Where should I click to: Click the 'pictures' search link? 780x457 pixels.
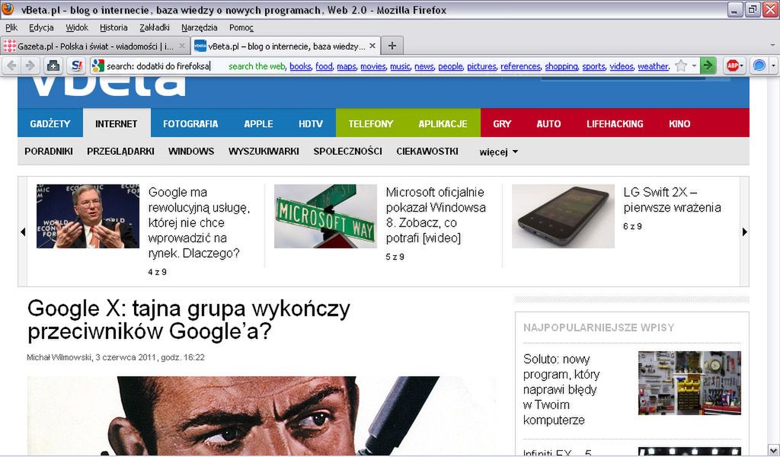[x=481, y=66]
